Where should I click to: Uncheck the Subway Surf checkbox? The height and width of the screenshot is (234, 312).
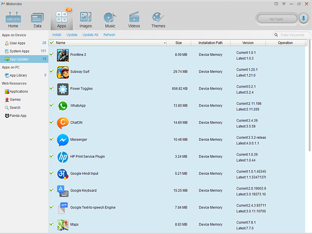point(52,71)
